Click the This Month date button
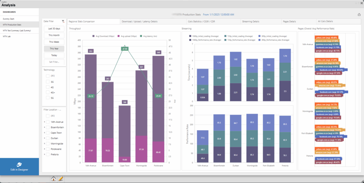Image resolution: width=364 pixels, height=183 pixels. (54, 35)
